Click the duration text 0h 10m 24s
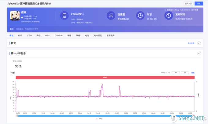 152,19
